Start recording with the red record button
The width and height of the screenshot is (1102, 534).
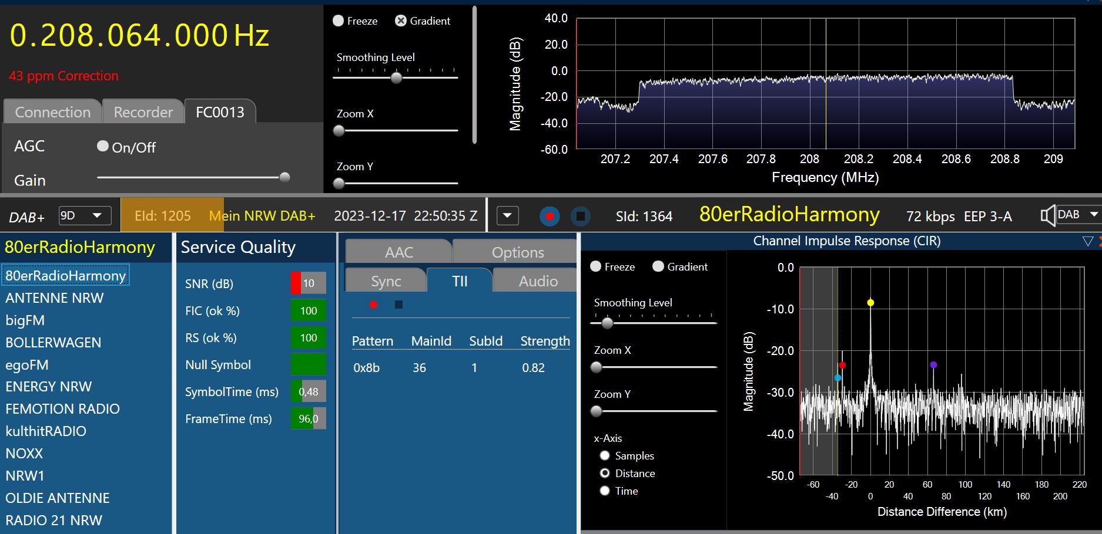(x=550, y=217)
